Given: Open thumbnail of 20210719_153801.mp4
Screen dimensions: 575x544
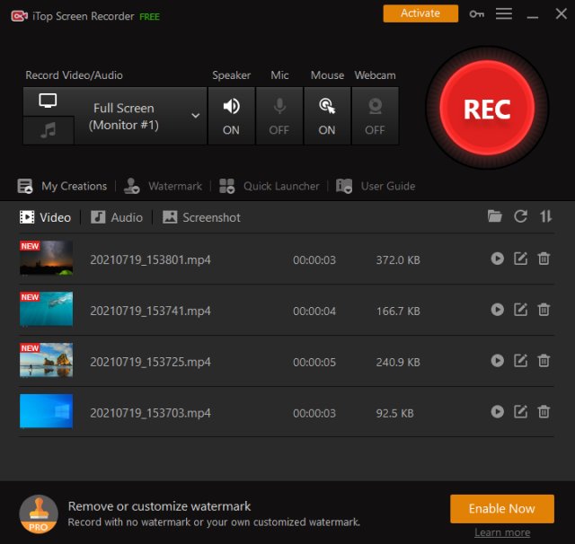Looking at the screenshot, I should point(46,258).
